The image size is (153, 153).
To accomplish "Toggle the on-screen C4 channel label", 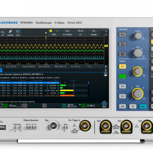I will pyautogui.click(x=44, y=106).
